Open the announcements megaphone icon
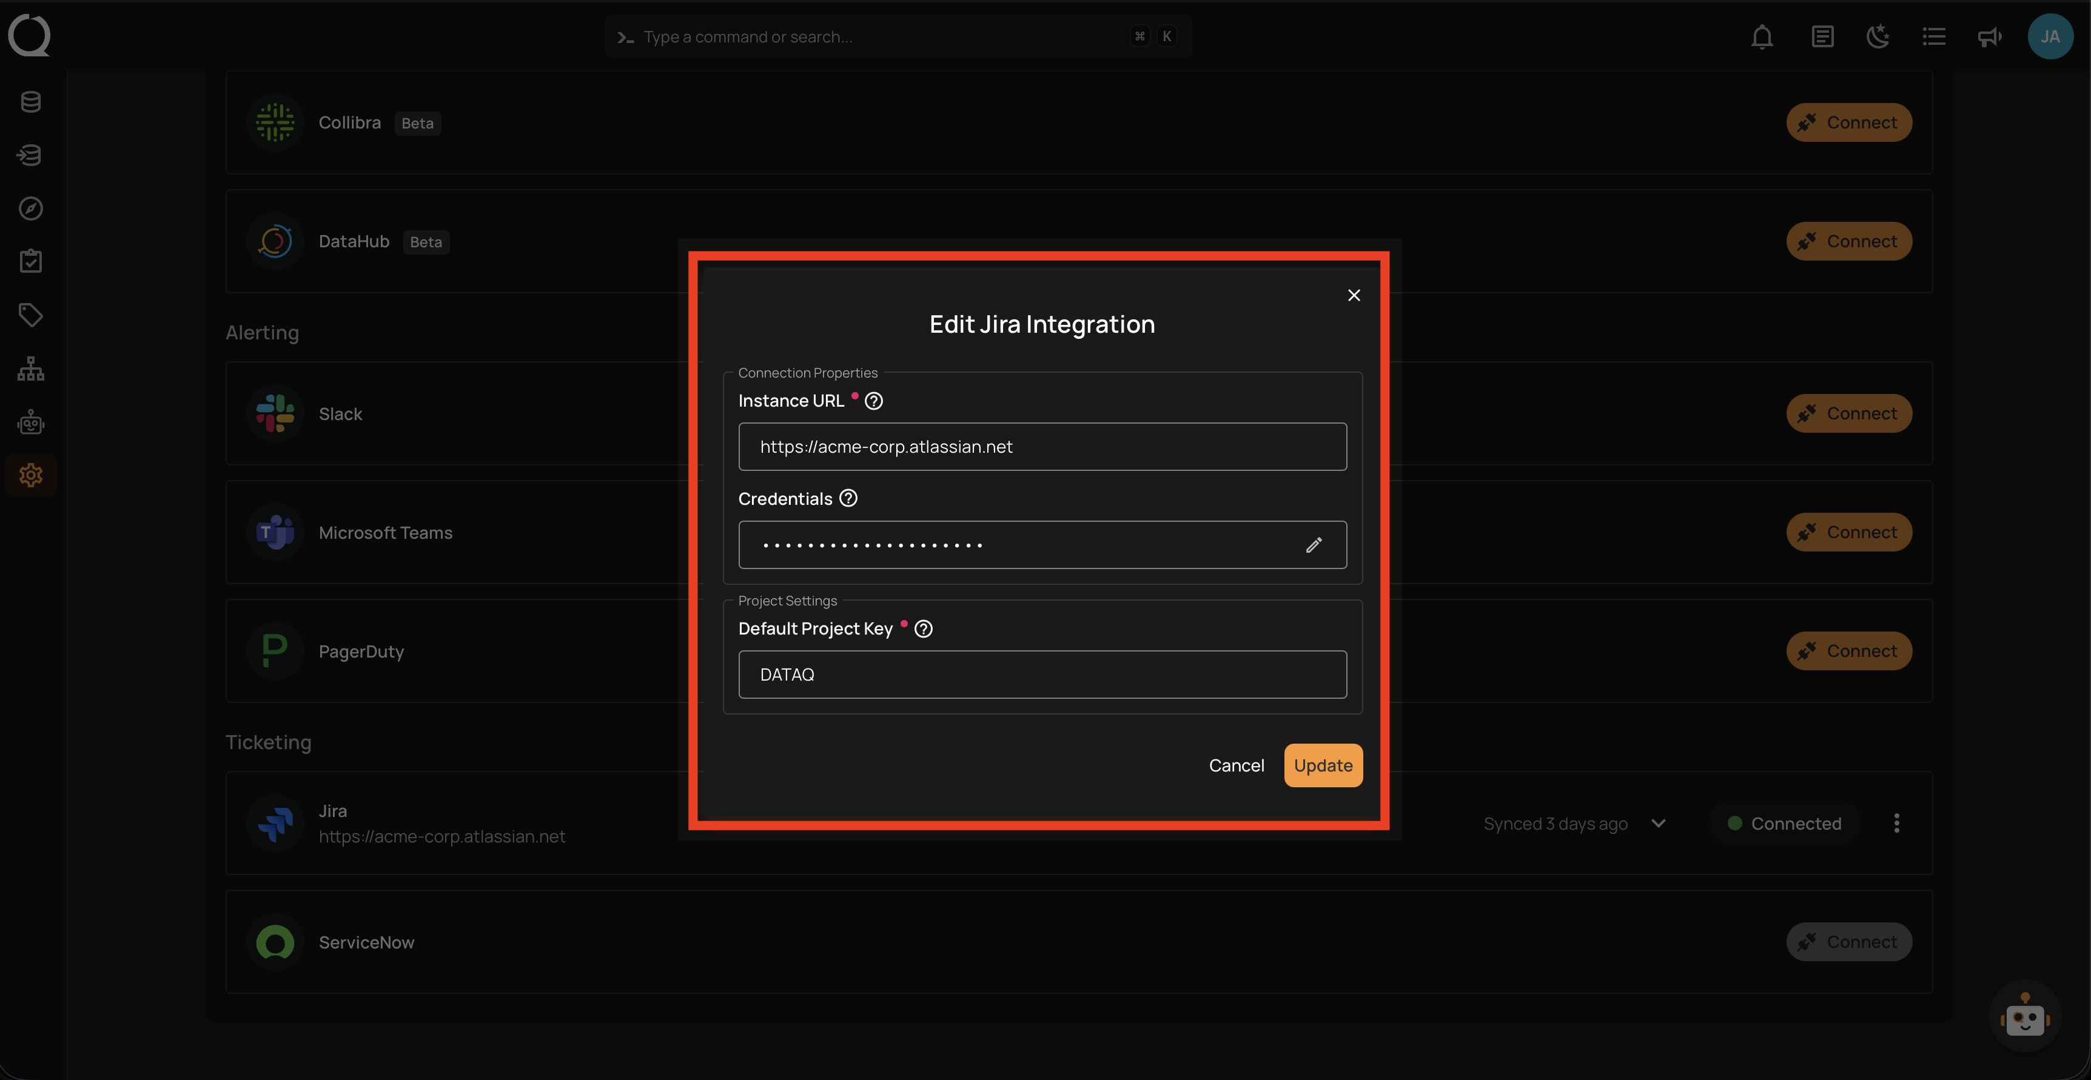The height and width of the screenshot is (1080, 2091). click(x=1990, y=36)
